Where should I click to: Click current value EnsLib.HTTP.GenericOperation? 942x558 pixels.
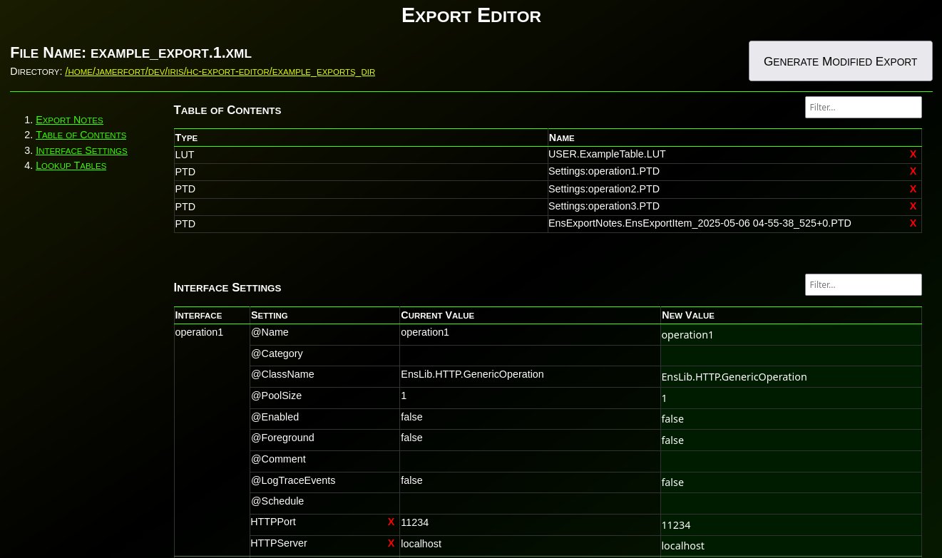coord(472,374)
